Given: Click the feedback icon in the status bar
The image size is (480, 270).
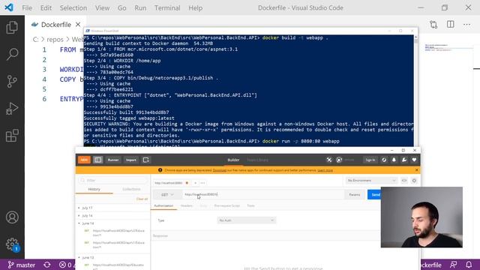Looking at the screenshot, I should pyautogui.click(x=453, y=265).
